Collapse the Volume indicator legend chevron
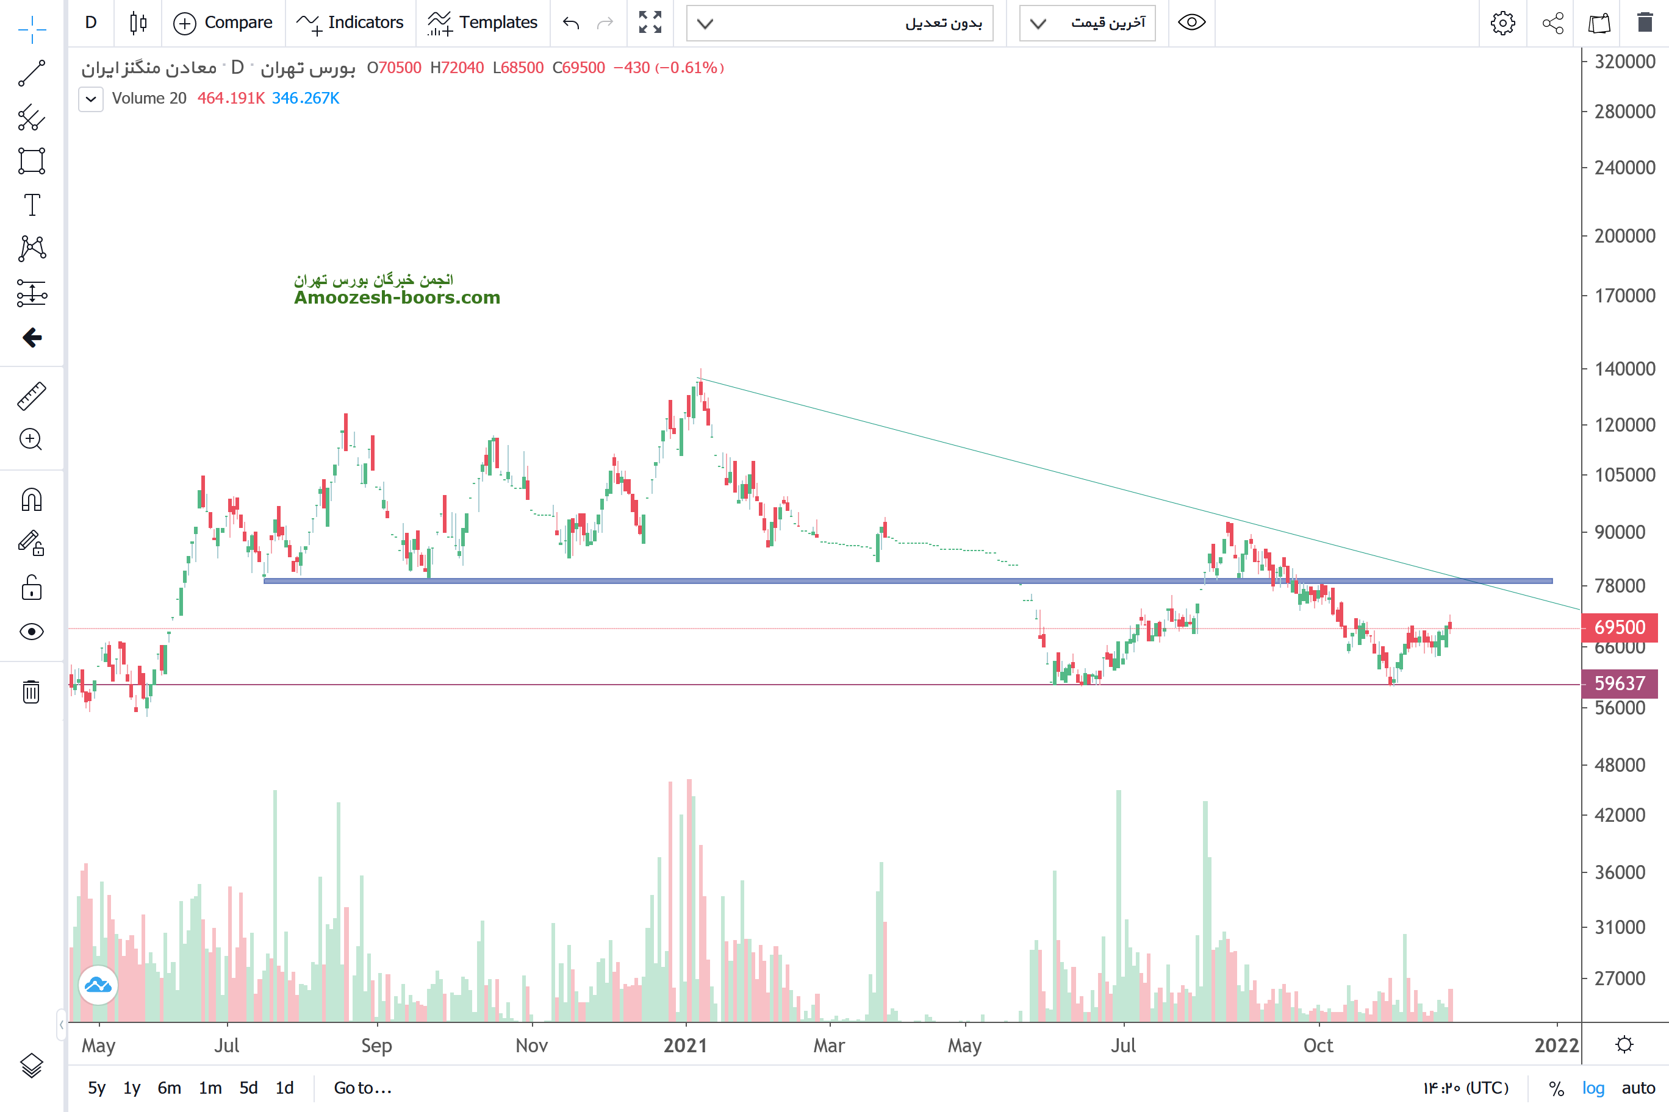 click(x=91, y=99)
